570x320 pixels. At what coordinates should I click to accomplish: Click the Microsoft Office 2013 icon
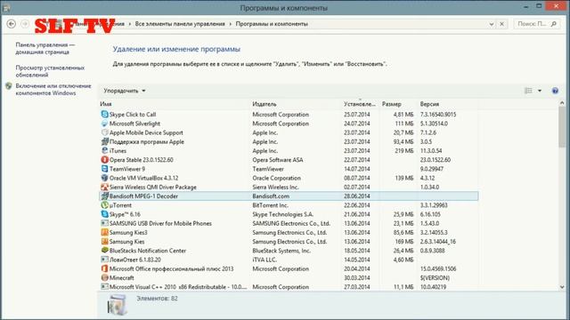tap(105, 268)
